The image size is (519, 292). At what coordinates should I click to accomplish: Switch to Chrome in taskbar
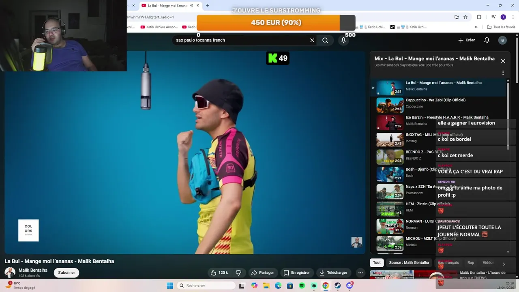[326, 286]
